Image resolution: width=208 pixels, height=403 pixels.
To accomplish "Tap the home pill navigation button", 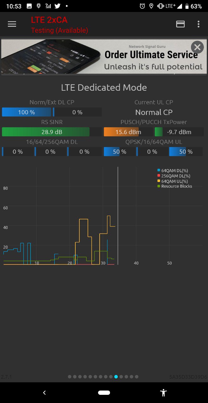I will tap(104, 393).
